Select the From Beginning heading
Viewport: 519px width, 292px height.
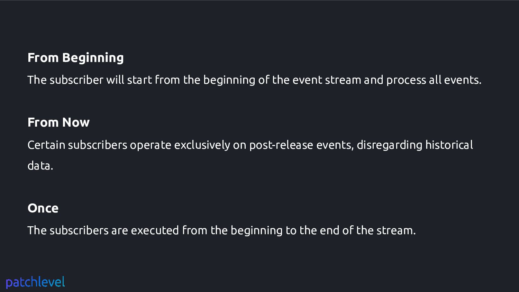click(x=75, y=58)
